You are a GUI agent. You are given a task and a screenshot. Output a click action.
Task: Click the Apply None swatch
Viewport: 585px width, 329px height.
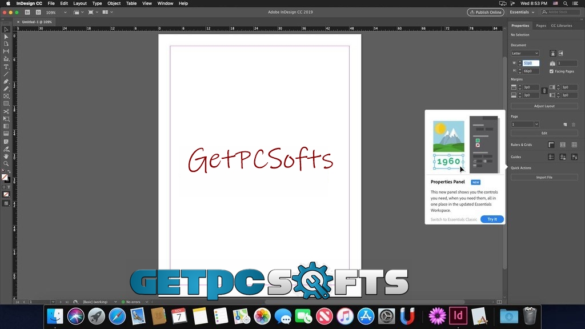tap(6, 194)
